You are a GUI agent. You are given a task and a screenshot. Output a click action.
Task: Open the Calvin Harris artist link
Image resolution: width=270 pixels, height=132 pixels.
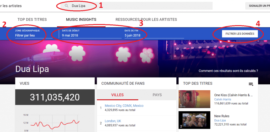[x=223, y=99]
